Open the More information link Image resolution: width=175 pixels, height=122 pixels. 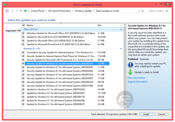[x=136, y=78]
